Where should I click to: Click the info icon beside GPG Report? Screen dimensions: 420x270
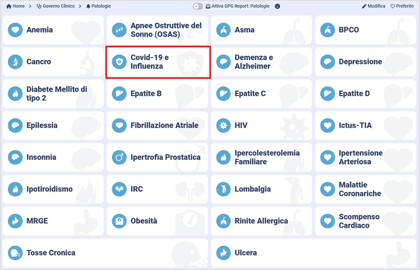(x=277, y=6)
